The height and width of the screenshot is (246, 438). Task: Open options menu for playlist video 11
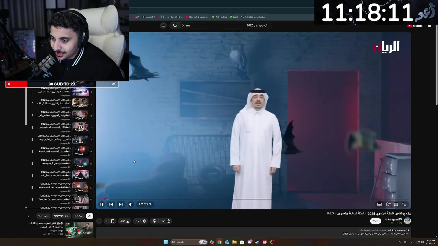pos(32,176)
